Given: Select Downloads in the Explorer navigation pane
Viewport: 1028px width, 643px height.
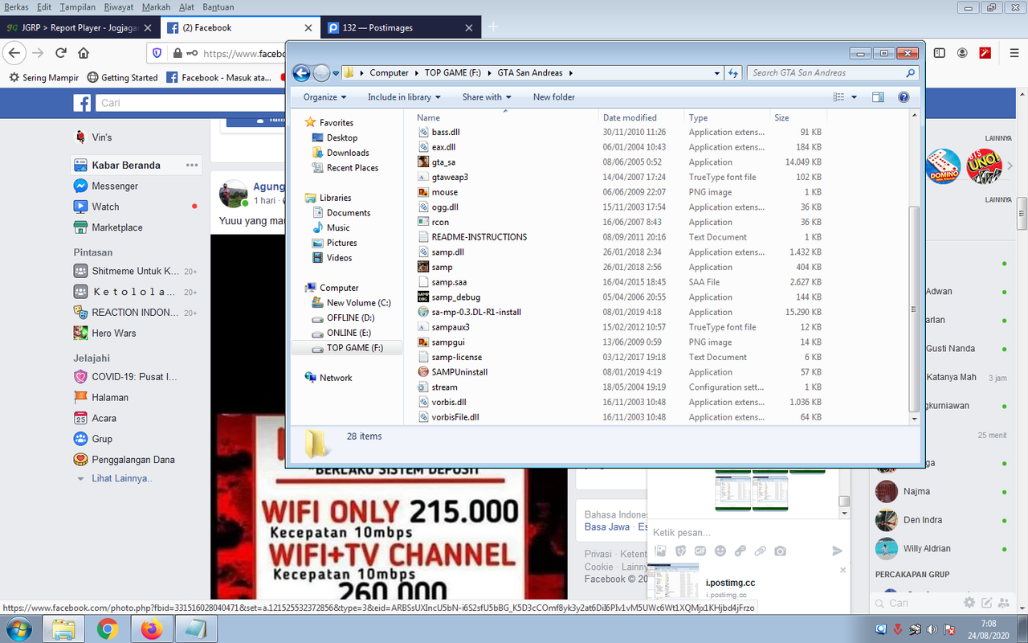Looking at the screenshot, I should pyautogui.click(x=341, y=153).
